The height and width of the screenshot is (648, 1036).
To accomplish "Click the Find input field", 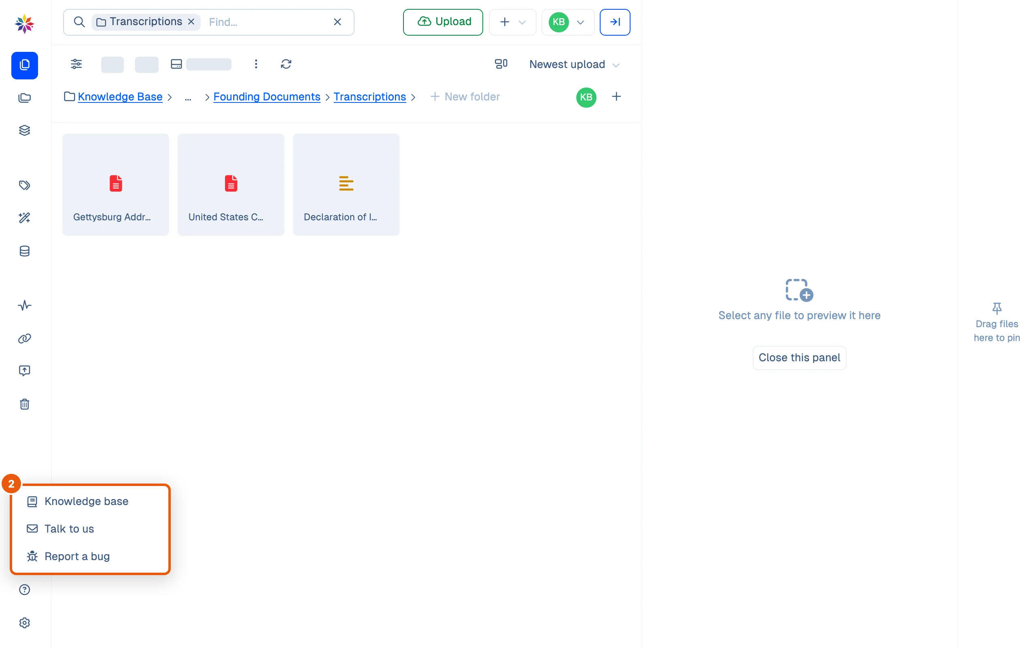I will click(x=266, y=22).
